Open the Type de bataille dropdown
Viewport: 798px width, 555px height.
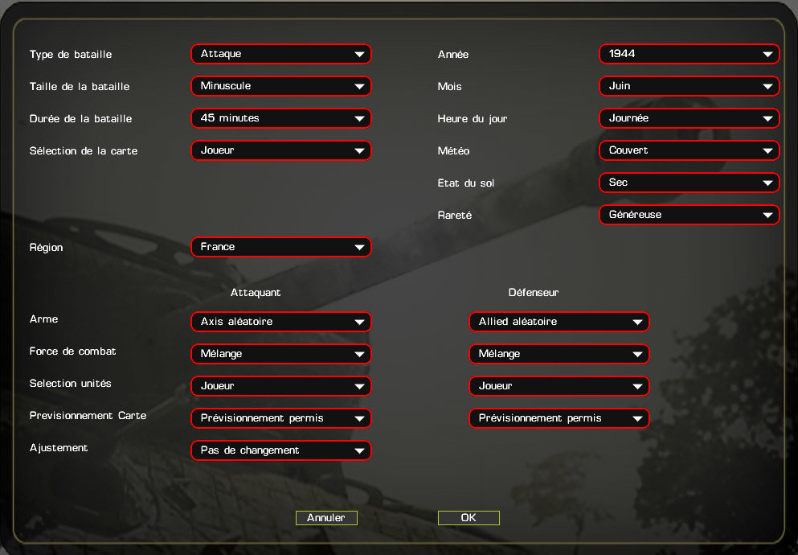pyautogui.click(x=281, y=54)
